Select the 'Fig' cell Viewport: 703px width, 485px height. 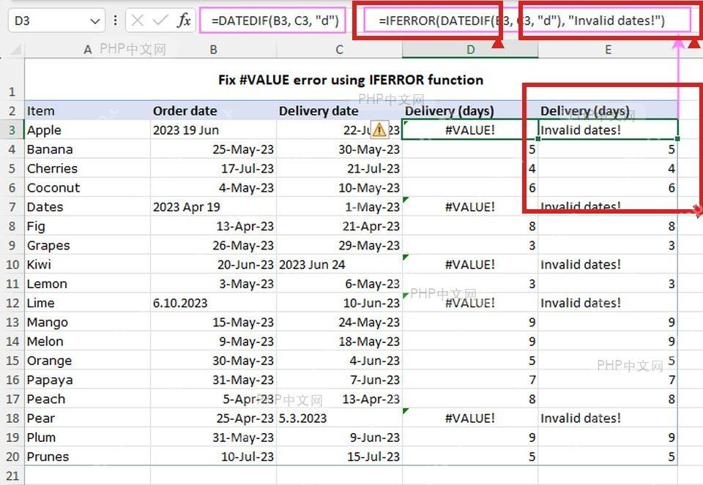point(87,226)
